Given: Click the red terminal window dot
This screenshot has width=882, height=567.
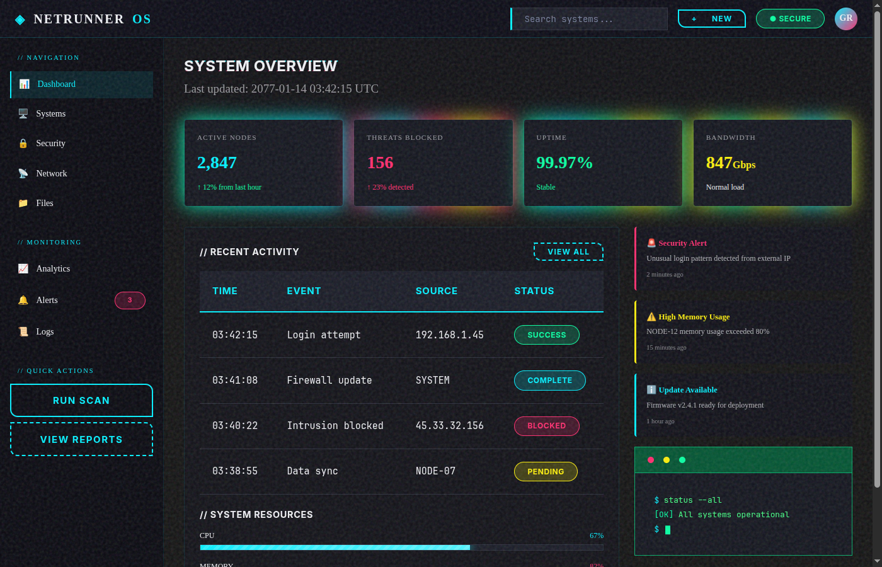Looking at the screenshot, I should [x=651, y=460].
